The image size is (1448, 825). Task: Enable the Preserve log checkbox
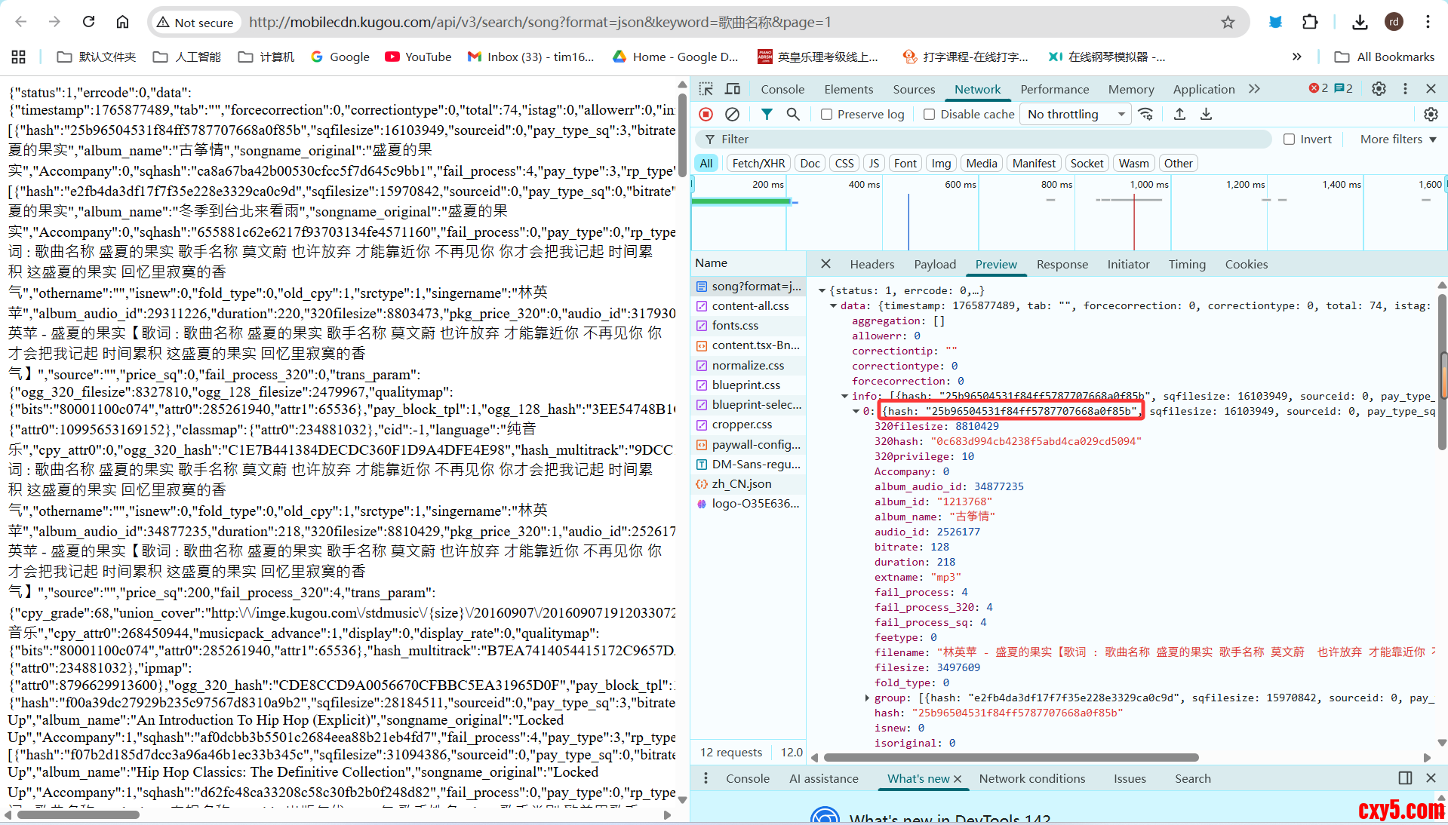click(827, 115)
